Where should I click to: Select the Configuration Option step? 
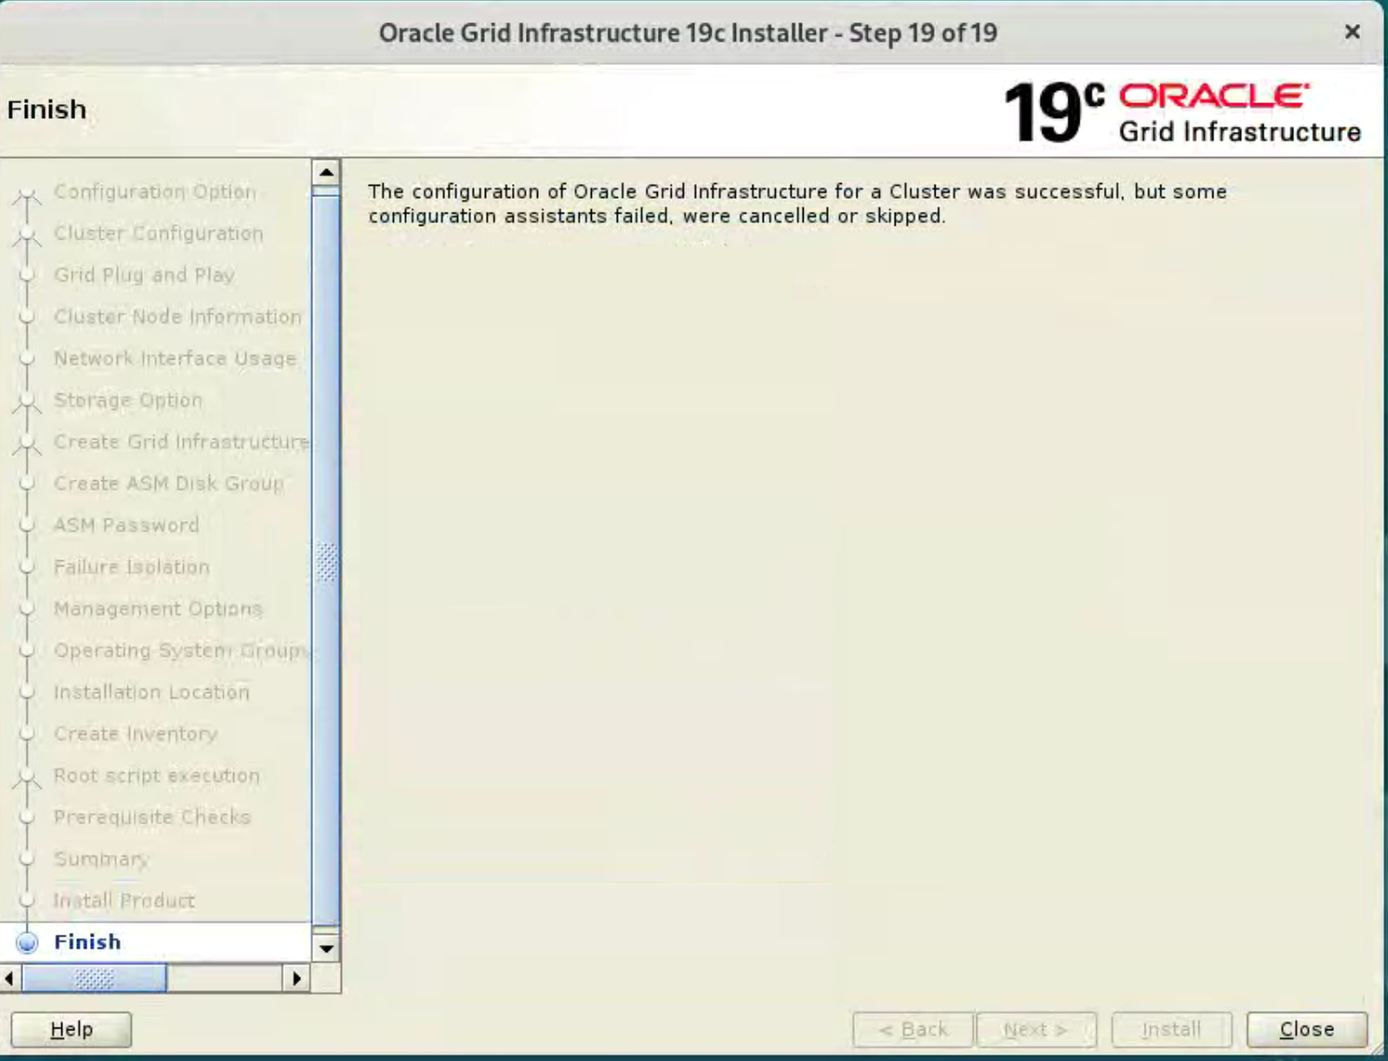coord(154,191)
